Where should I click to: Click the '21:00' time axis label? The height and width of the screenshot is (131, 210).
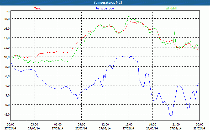[x=176, y=125]
